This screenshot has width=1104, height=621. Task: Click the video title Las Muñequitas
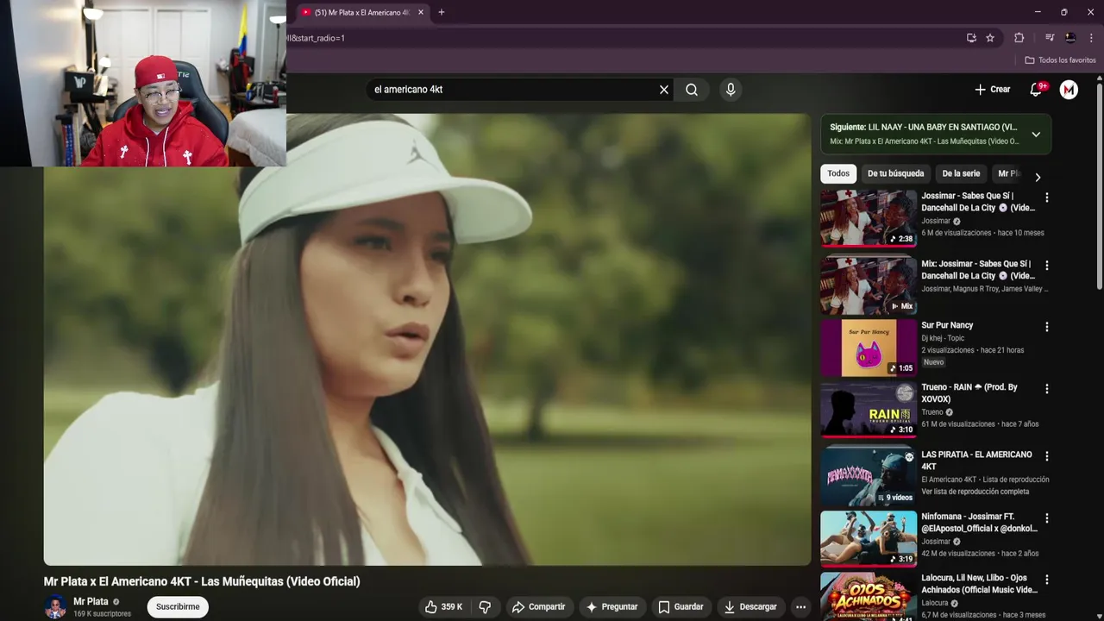point(202,581)
